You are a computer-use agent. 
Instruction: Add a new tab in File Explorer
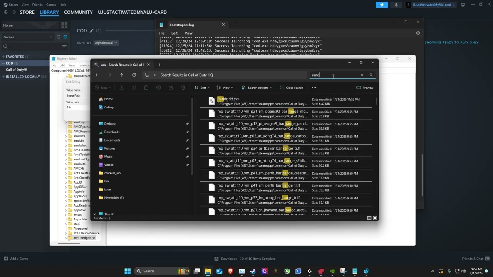(160, 65)
